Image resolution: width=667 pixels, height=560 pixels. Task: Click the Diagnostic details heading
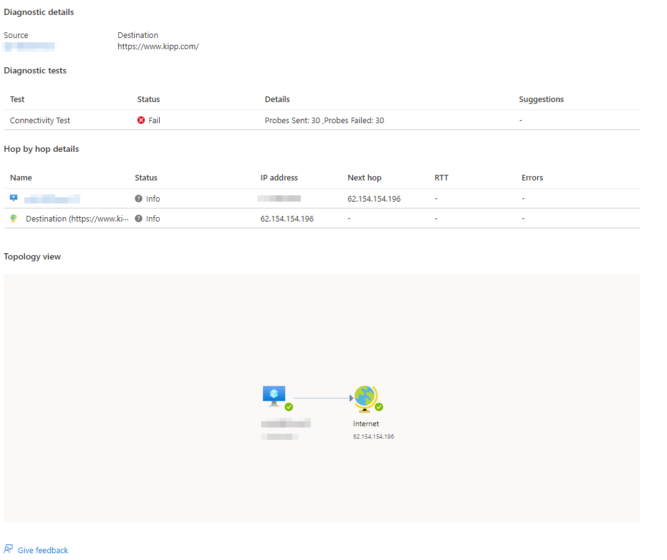pos(39,12)
